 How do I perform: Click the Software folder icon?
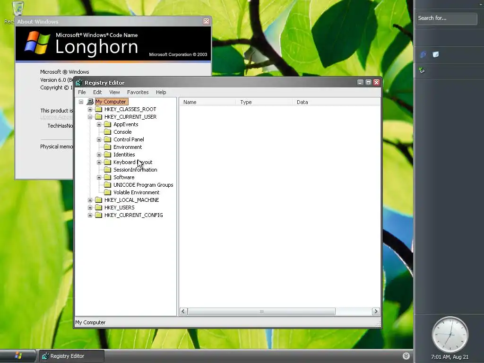[x=107, y=177]
